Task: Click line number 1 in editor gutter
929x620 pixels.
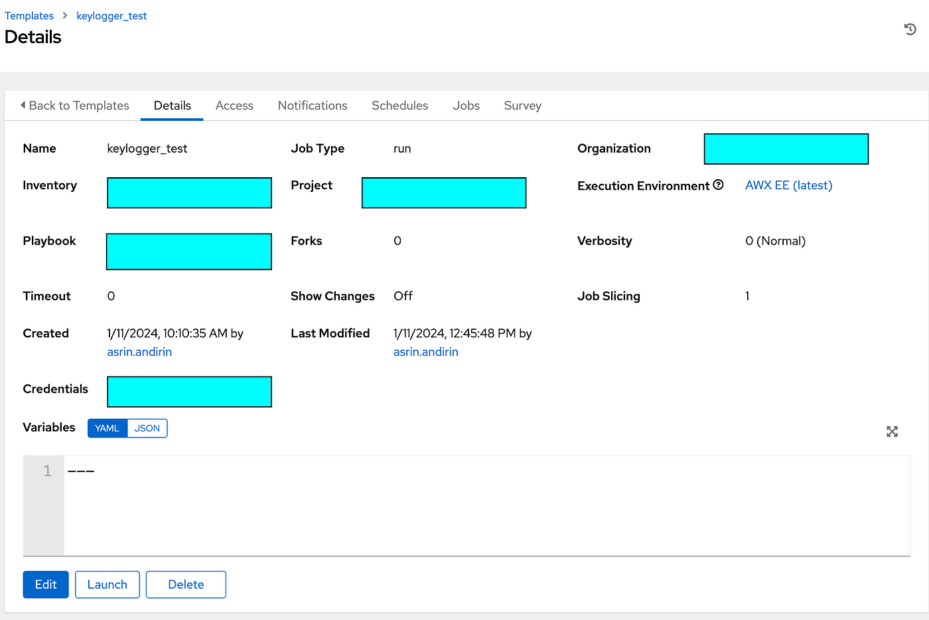Action: click(x=47, y=471)
